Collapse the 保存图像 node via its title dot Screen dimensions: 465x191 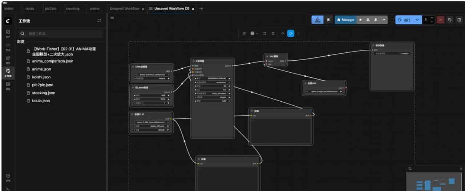373,45
